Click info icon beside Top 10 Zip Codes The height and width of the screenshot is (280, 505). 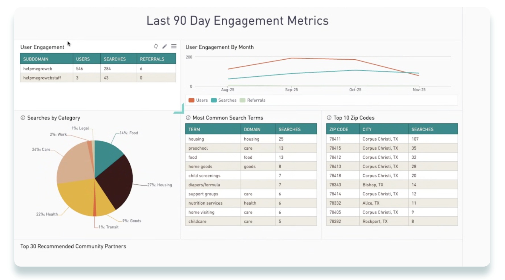329,118
